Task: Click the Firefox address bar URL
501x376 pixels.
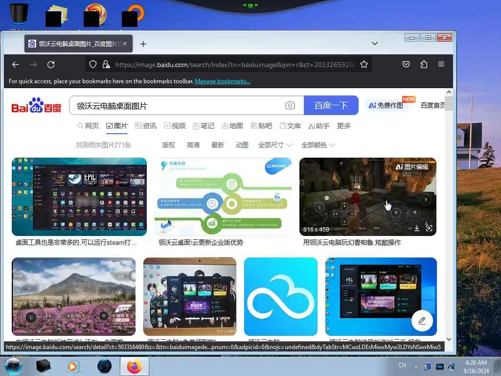Action: click(x=234, y=65)
